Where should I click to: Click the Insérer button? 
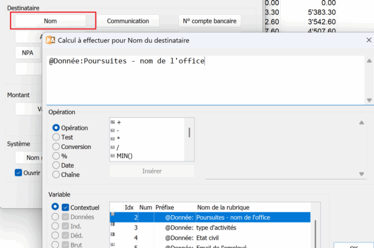coord(151,171)
